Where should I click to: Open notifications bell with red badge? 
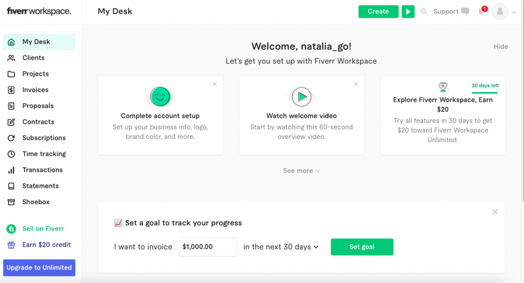482,11
